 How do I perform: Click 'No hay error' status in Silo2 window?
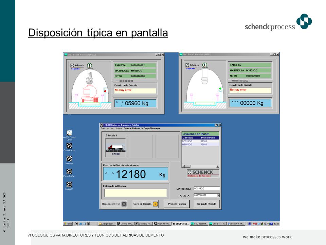point(135,90)
